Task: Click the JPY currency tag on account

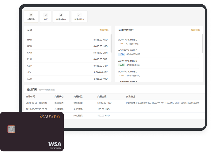Action: (x=121, y=44)
